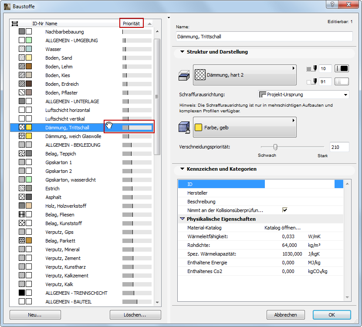Click the hatch fill icon of Boden, Lehm
362x327 pixels.
[x=22, y=67]
